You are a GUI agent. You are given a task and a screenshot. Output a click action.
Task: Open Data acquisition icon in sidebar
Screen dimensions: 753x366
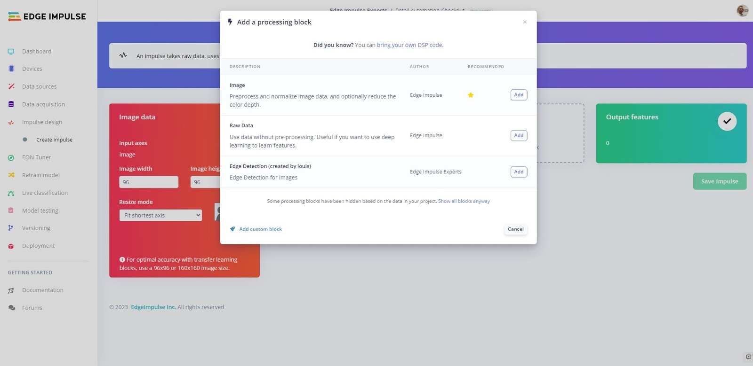(11, 104)
